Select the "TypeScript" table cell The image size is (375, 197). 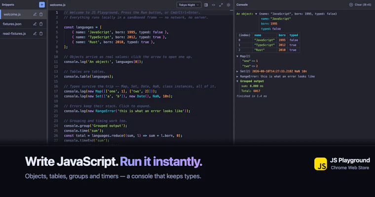264,45
